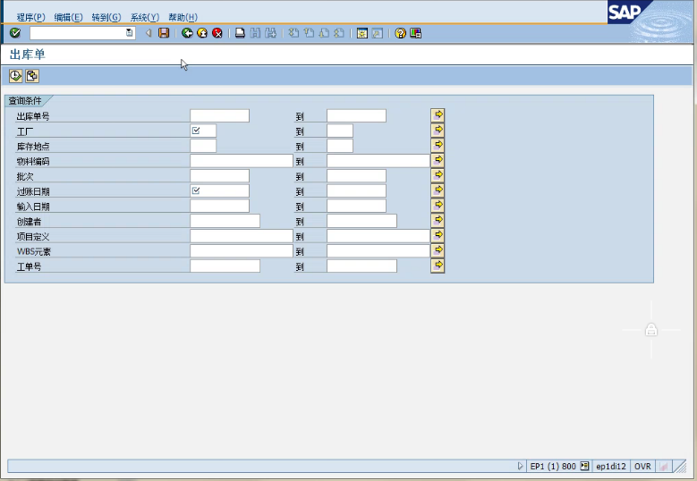
Task: Open the 转到(G) menu
Action: 106,17
